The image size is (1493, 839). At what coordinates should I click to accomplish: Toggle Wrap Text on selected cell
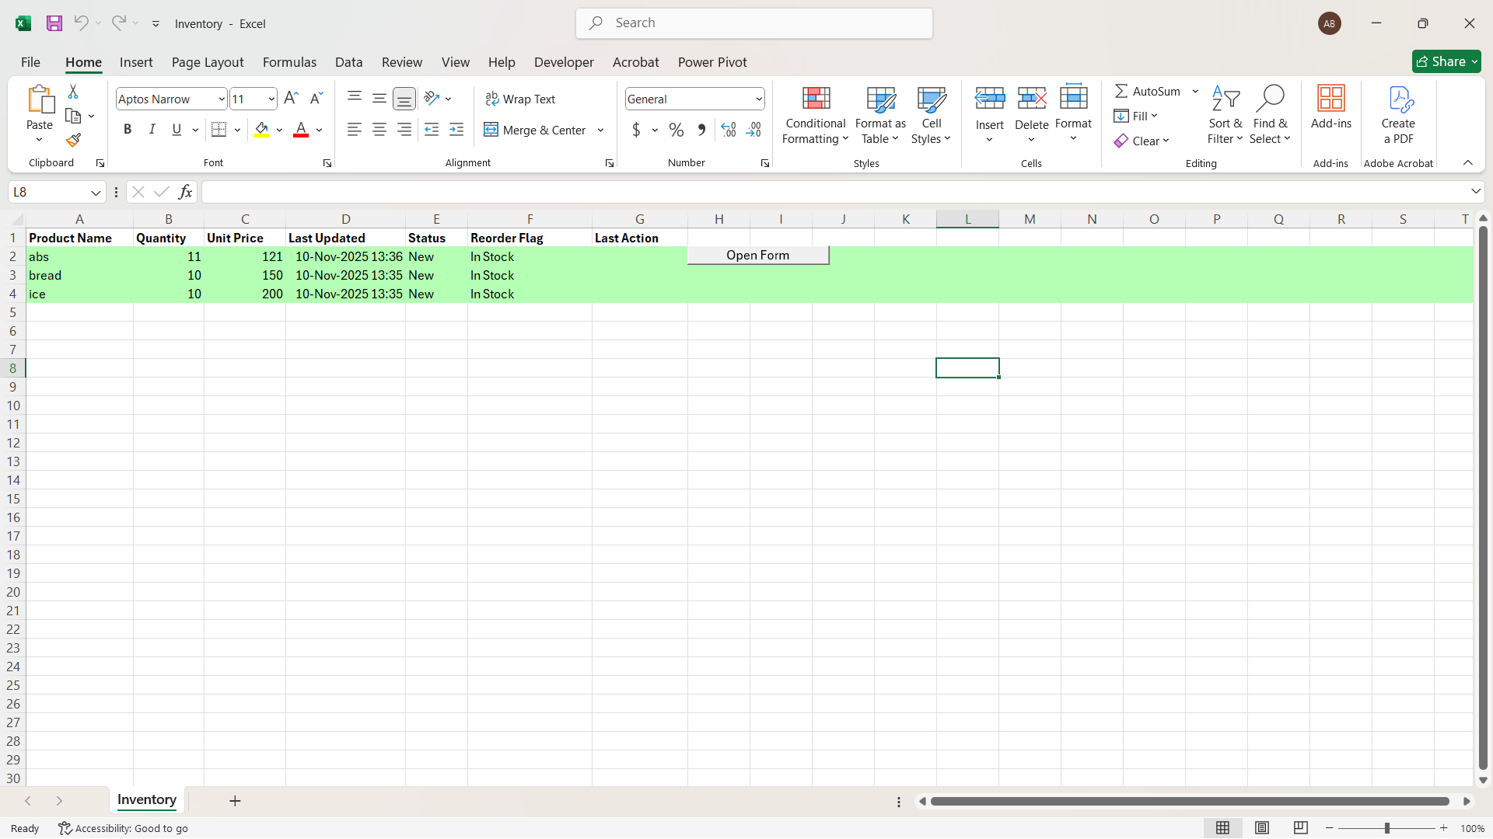(520, 99)
